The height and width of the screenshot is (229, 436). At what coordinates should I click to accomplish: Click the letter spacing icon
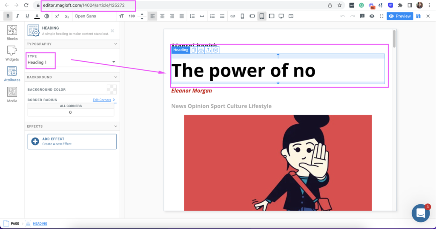pos(202,16)
